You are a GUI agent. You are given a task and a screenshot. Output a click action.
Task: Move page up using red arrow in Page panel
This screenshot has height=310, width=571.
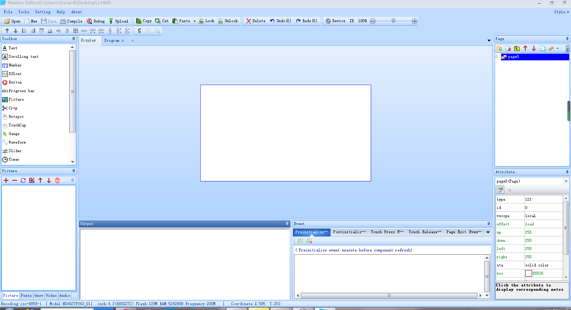[x=525, y=48]
